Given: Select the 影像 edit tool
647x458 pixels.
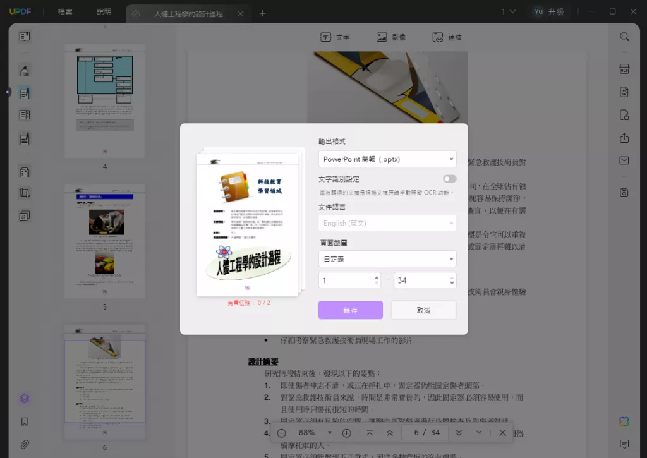Looking at the screenshot, I should coord(390,37).
